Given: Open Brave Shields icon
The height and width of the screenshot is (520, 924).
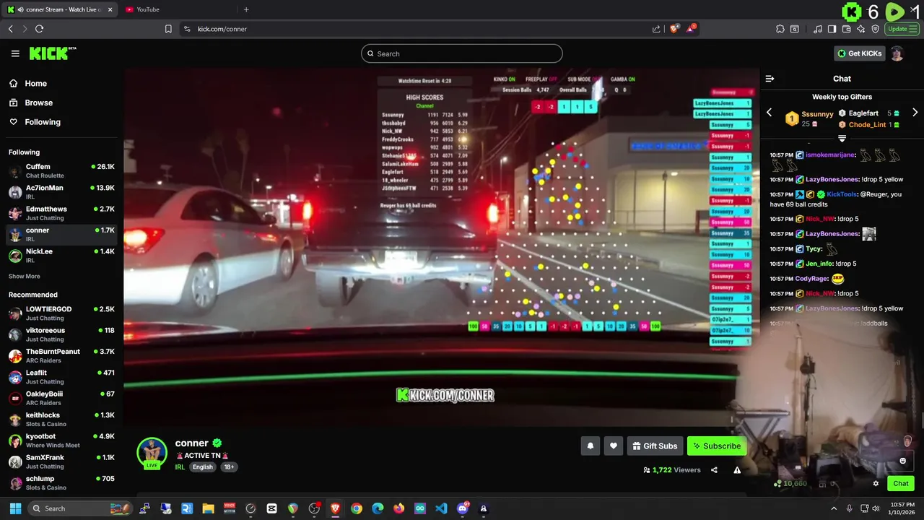Looking at the screenshot, I should click(674, 29).
